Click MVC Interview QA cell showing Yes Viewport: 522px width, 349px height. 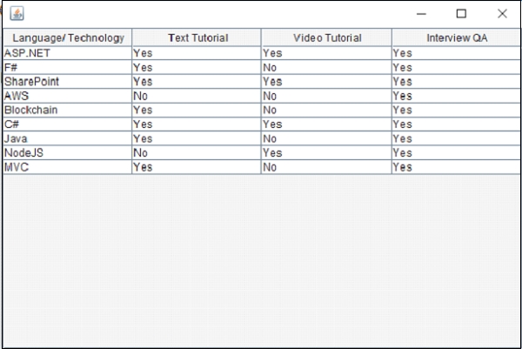click(x=456, y=167)
